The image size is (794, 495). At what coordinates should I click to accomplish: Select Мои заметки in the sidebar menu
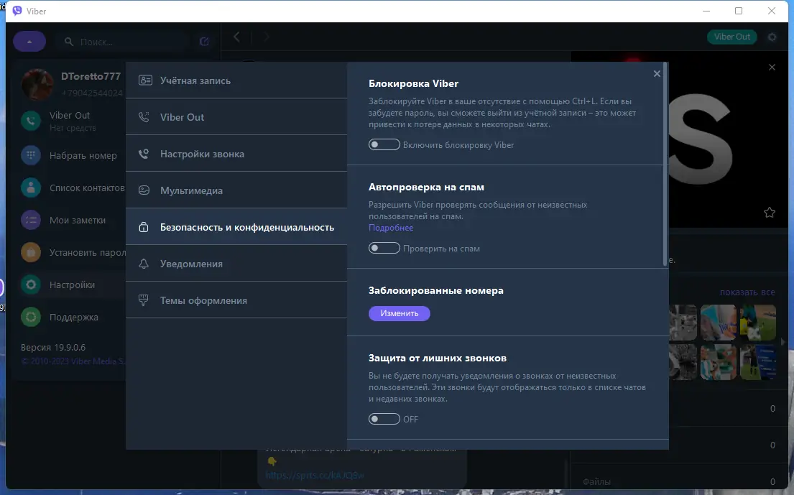78,220
